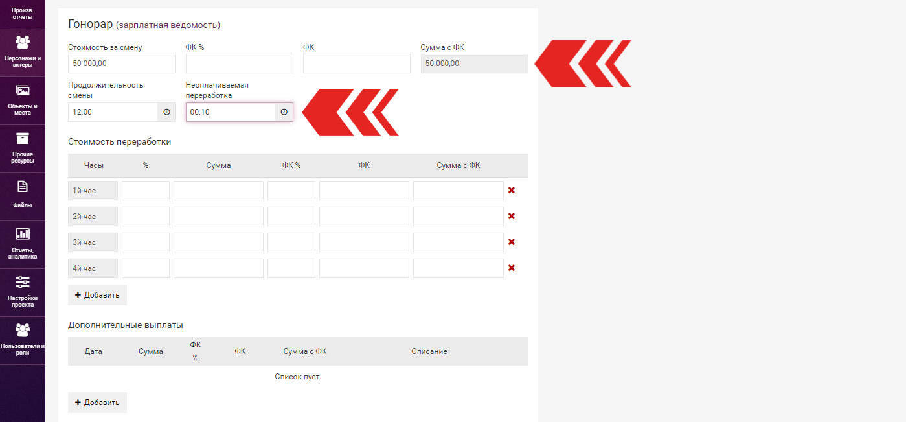Focus the ФК field in the 1й час row
This screenshot has height=422, width=906.
point(364,191)
